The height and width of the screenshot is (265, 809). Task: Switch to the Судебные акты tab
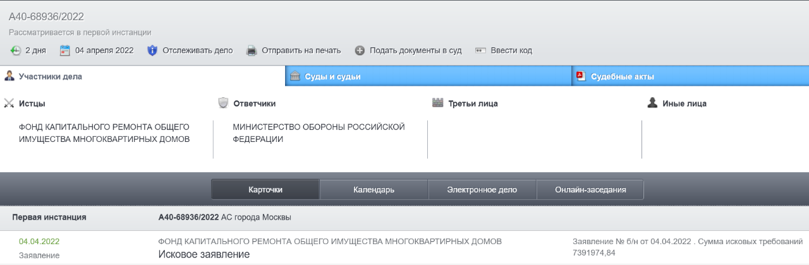tap(622, 77)
